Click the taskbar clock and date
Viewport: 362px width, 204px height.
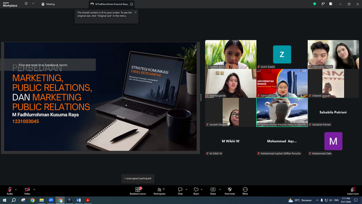[346, 200]
